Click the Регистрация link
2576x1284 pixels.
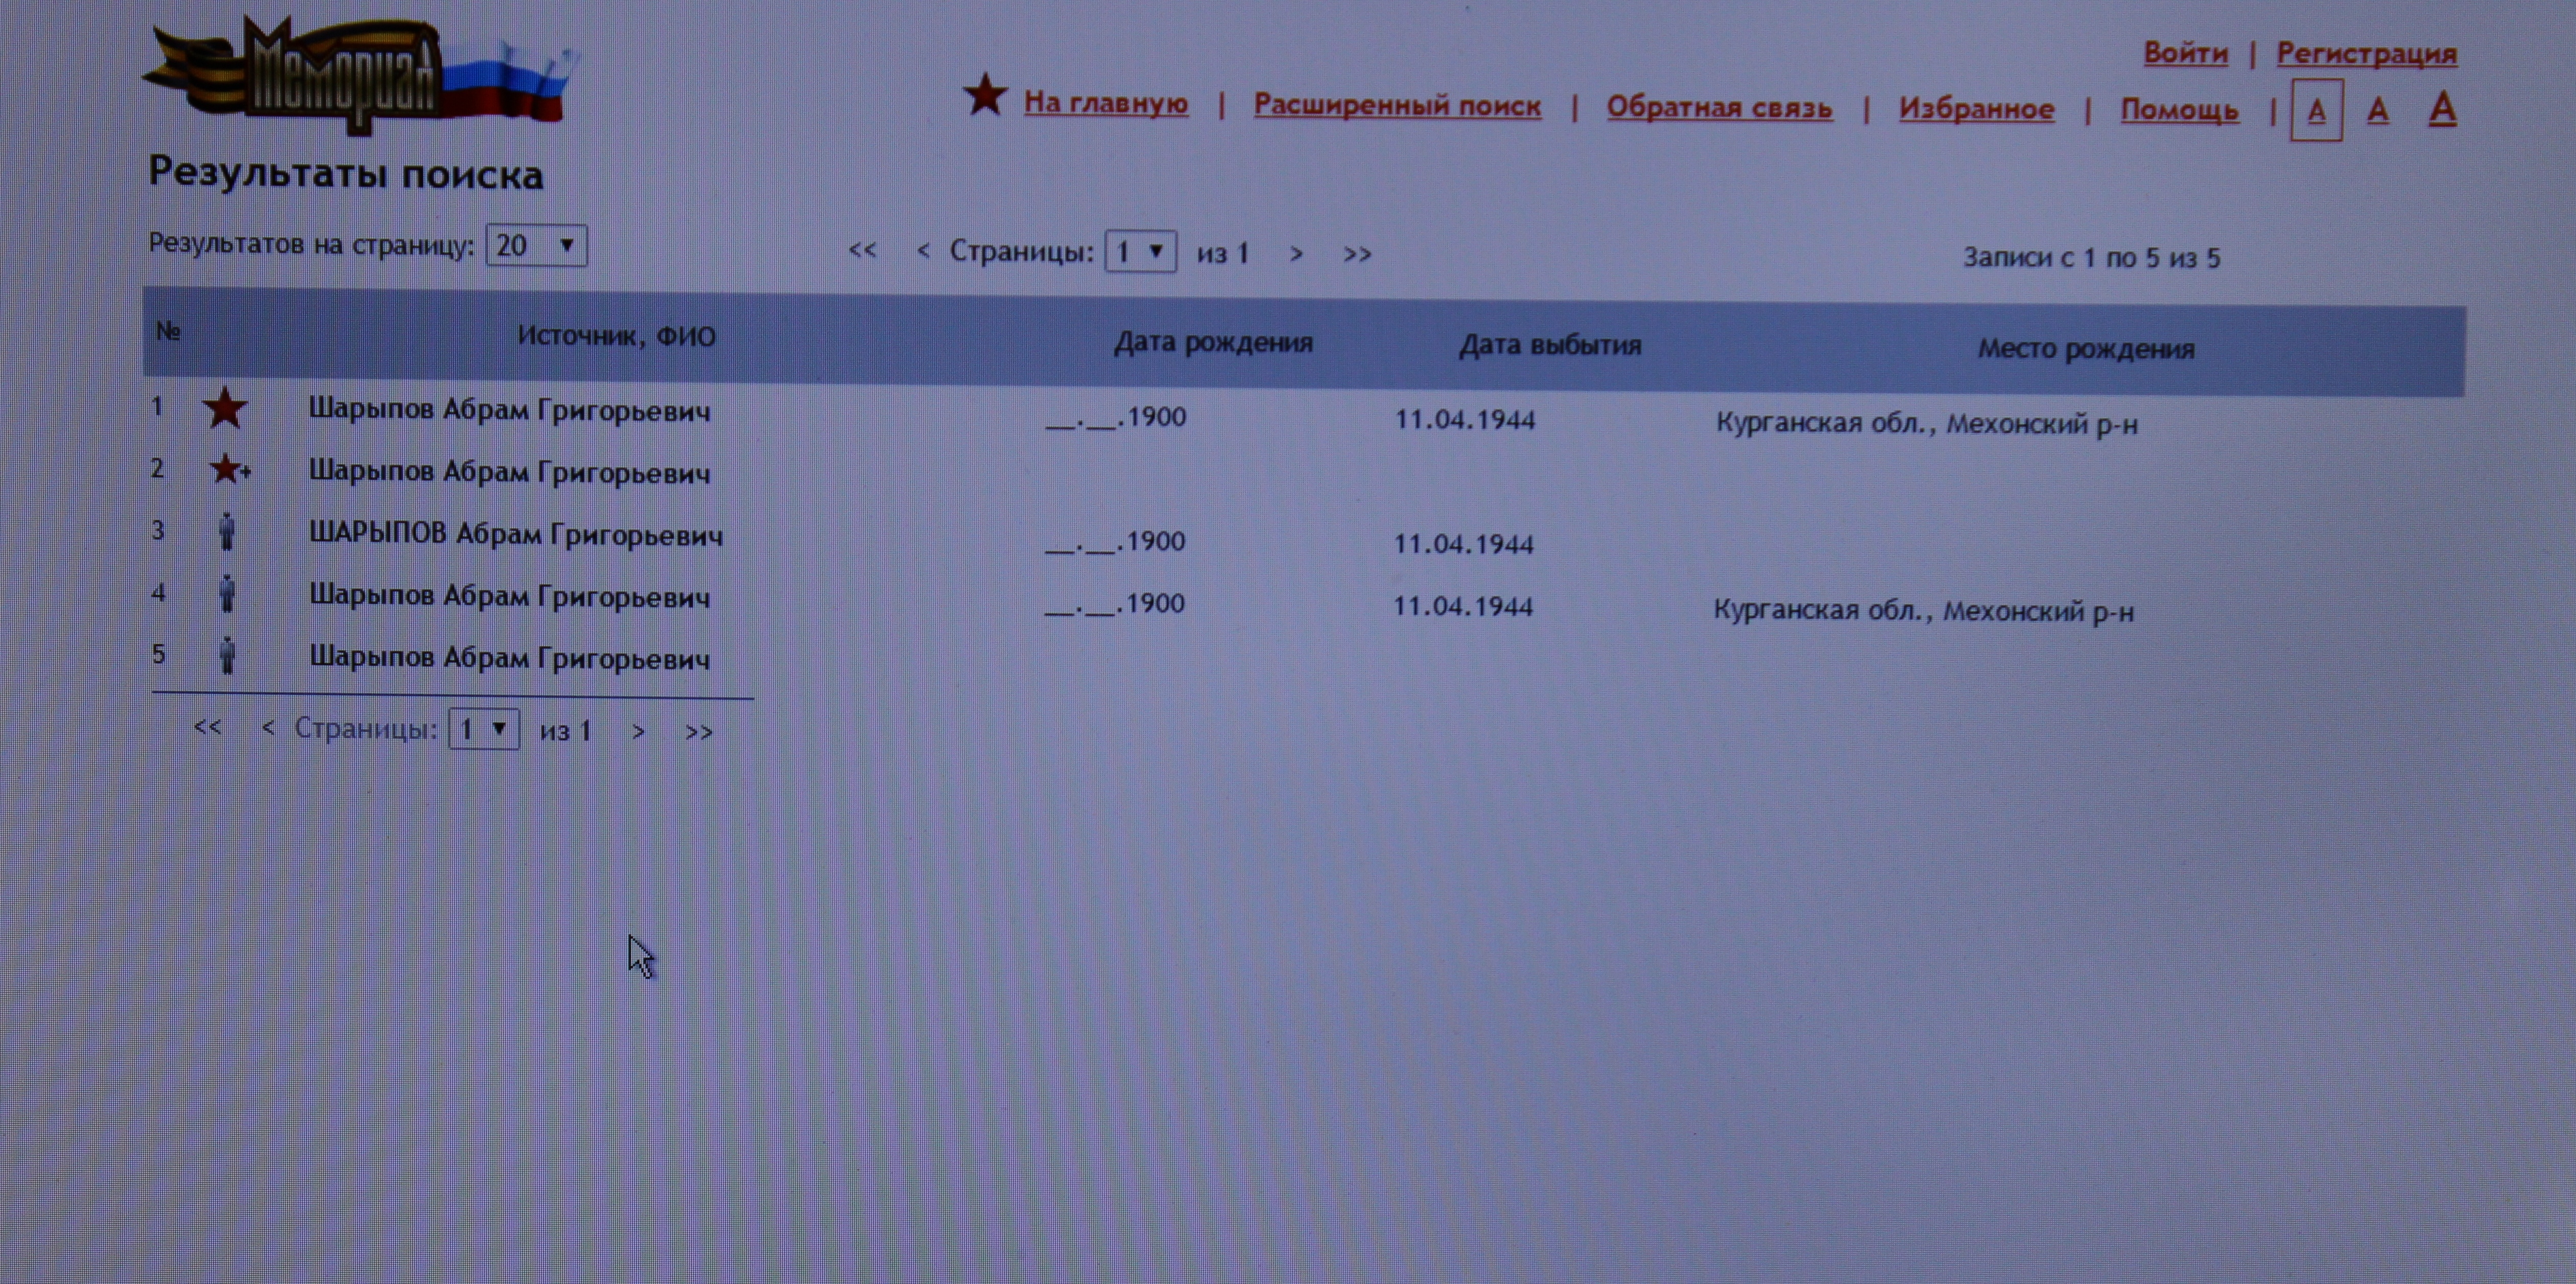pyautogui.click(x=2366, y=54)
